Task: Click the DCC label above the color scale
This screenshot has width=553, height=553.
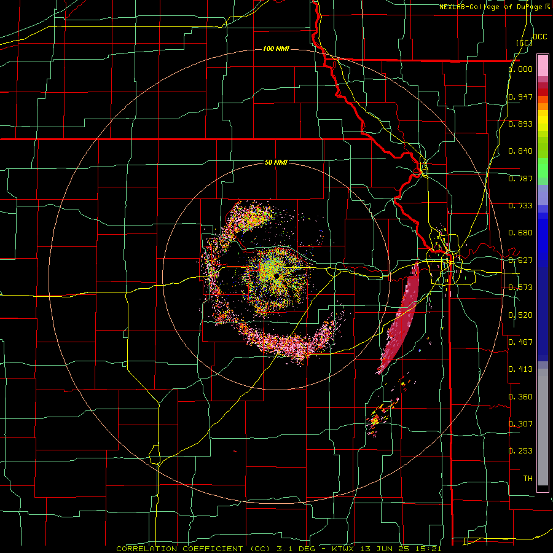Action: [539, 37]
